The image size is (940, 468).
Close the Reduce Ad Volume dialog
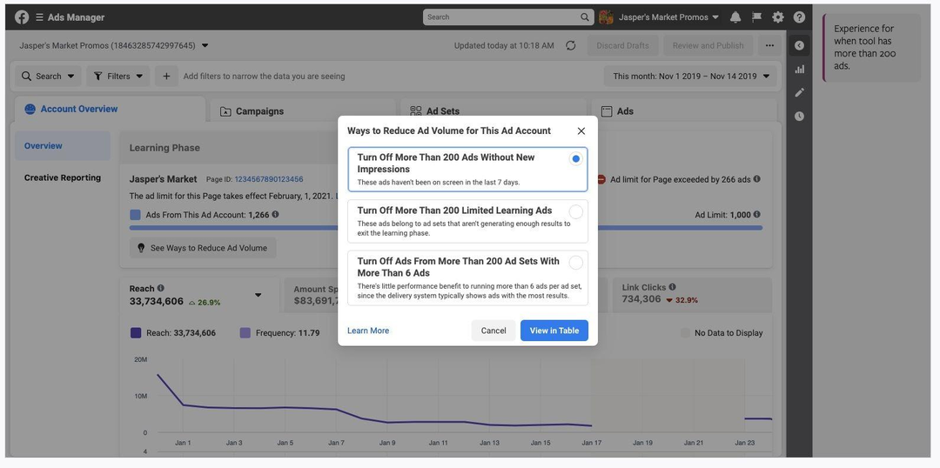tap(581, 130)
